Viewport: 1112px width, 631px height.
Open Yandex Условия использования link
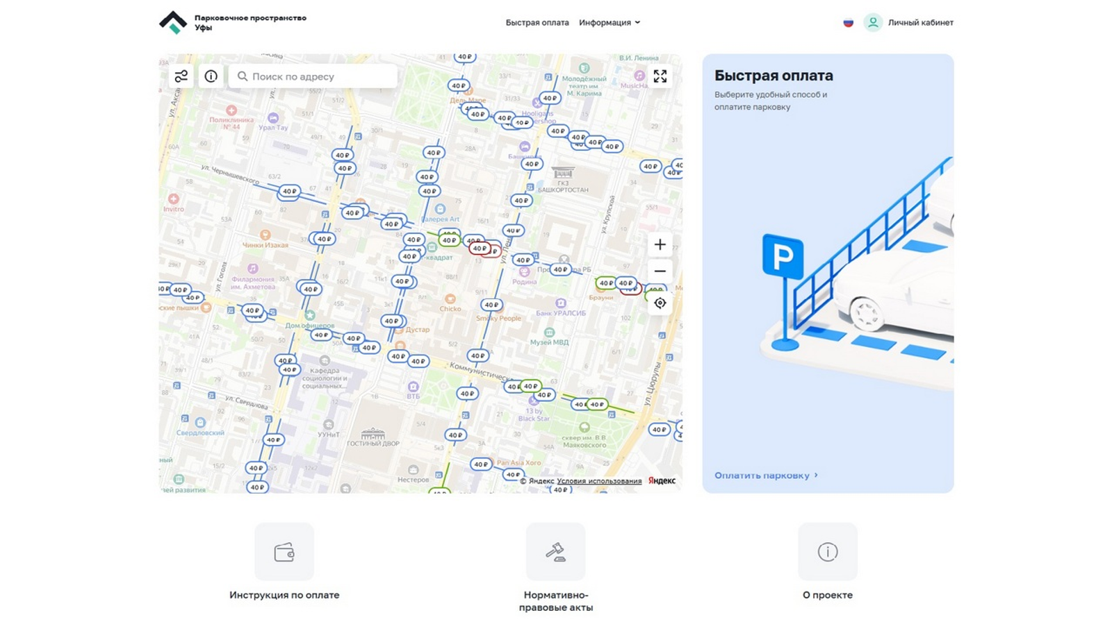pos(598,481)
